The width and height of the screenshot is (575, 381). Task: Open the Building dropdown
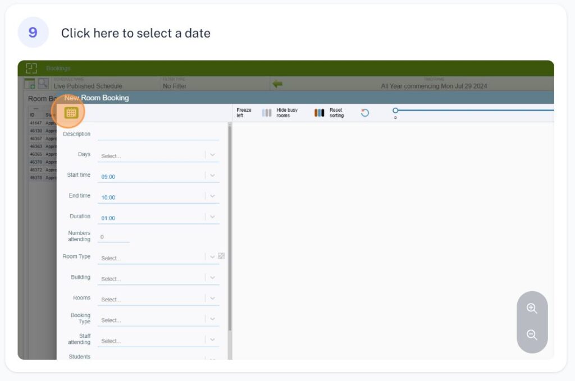click(212, 278)
